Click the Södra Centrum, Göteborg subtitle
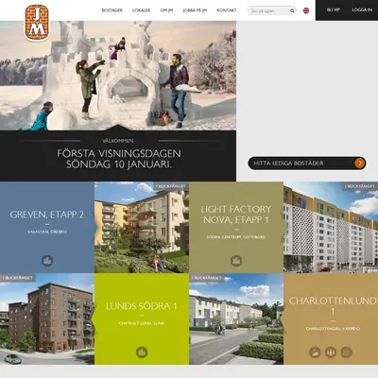Viewport: 378px width, 378px height. (236, 237)
